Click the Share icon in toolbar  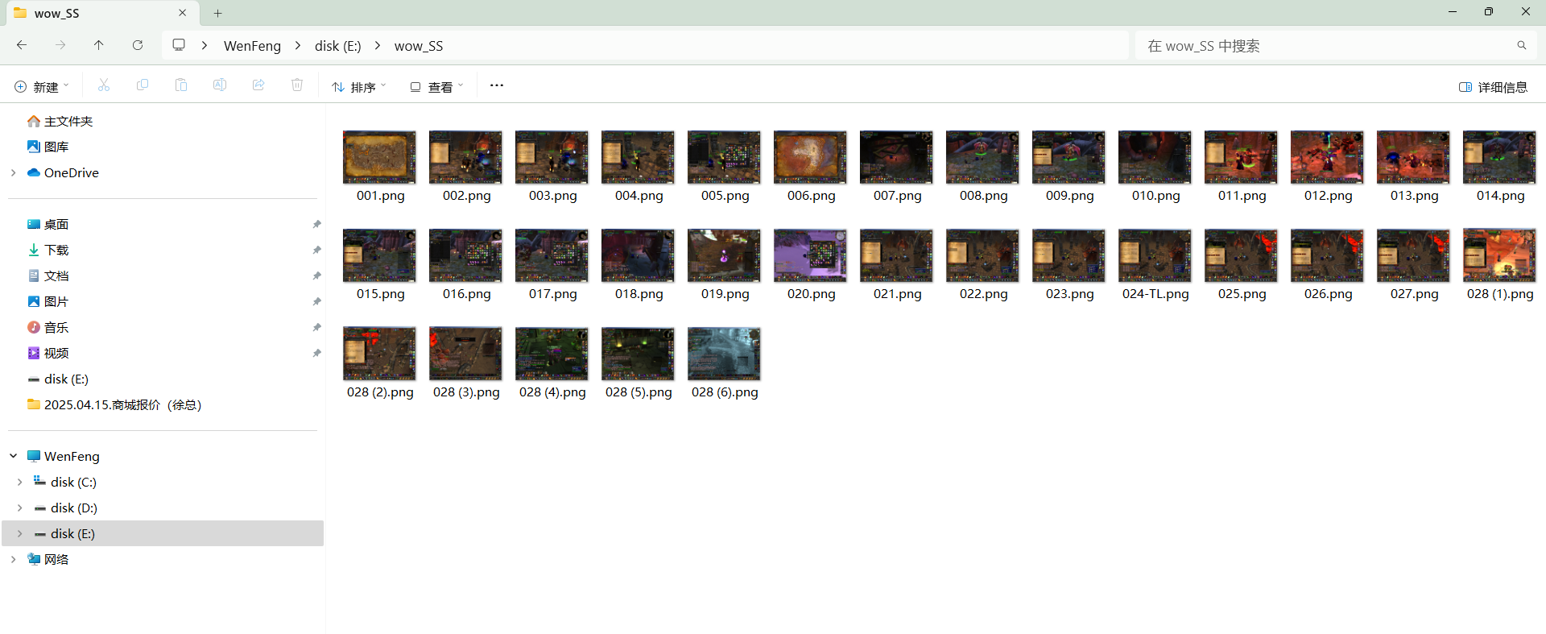pos(258,85)
